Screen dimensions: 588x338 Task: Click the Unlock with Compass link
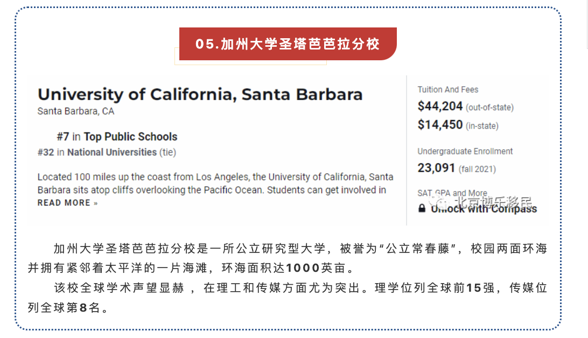click(484, 209)
